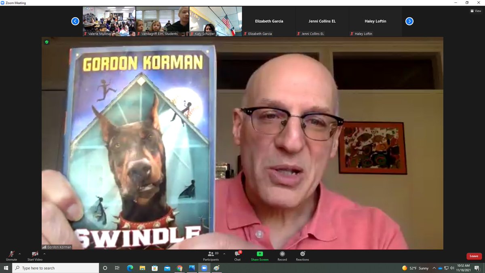The height and width of the screenshot is (273, 485).
Task: Click the green encryption shield icon
Action: point(47,42)
